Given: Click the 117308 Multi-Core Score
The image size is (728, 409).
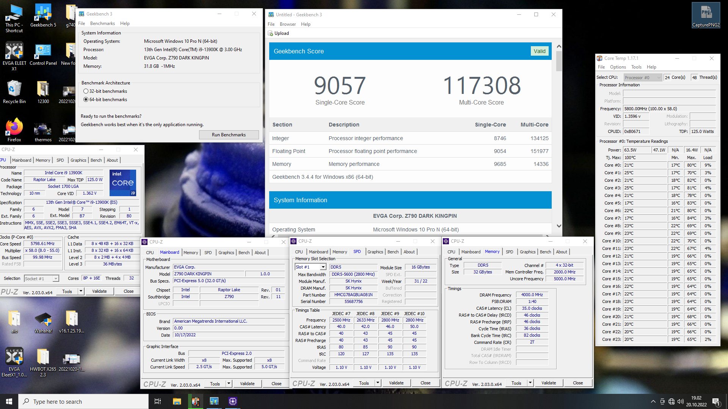Looking at the screenshot, I should pyautogui.click(x=482, y=86).
